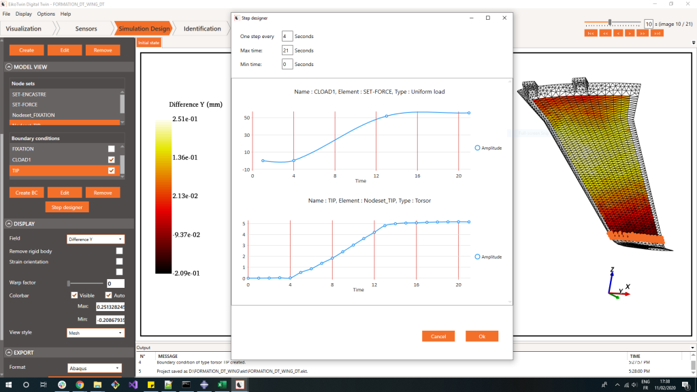Cancel the Step designer dialog
This screenshot has height=392, width=697.
(438, 336)
